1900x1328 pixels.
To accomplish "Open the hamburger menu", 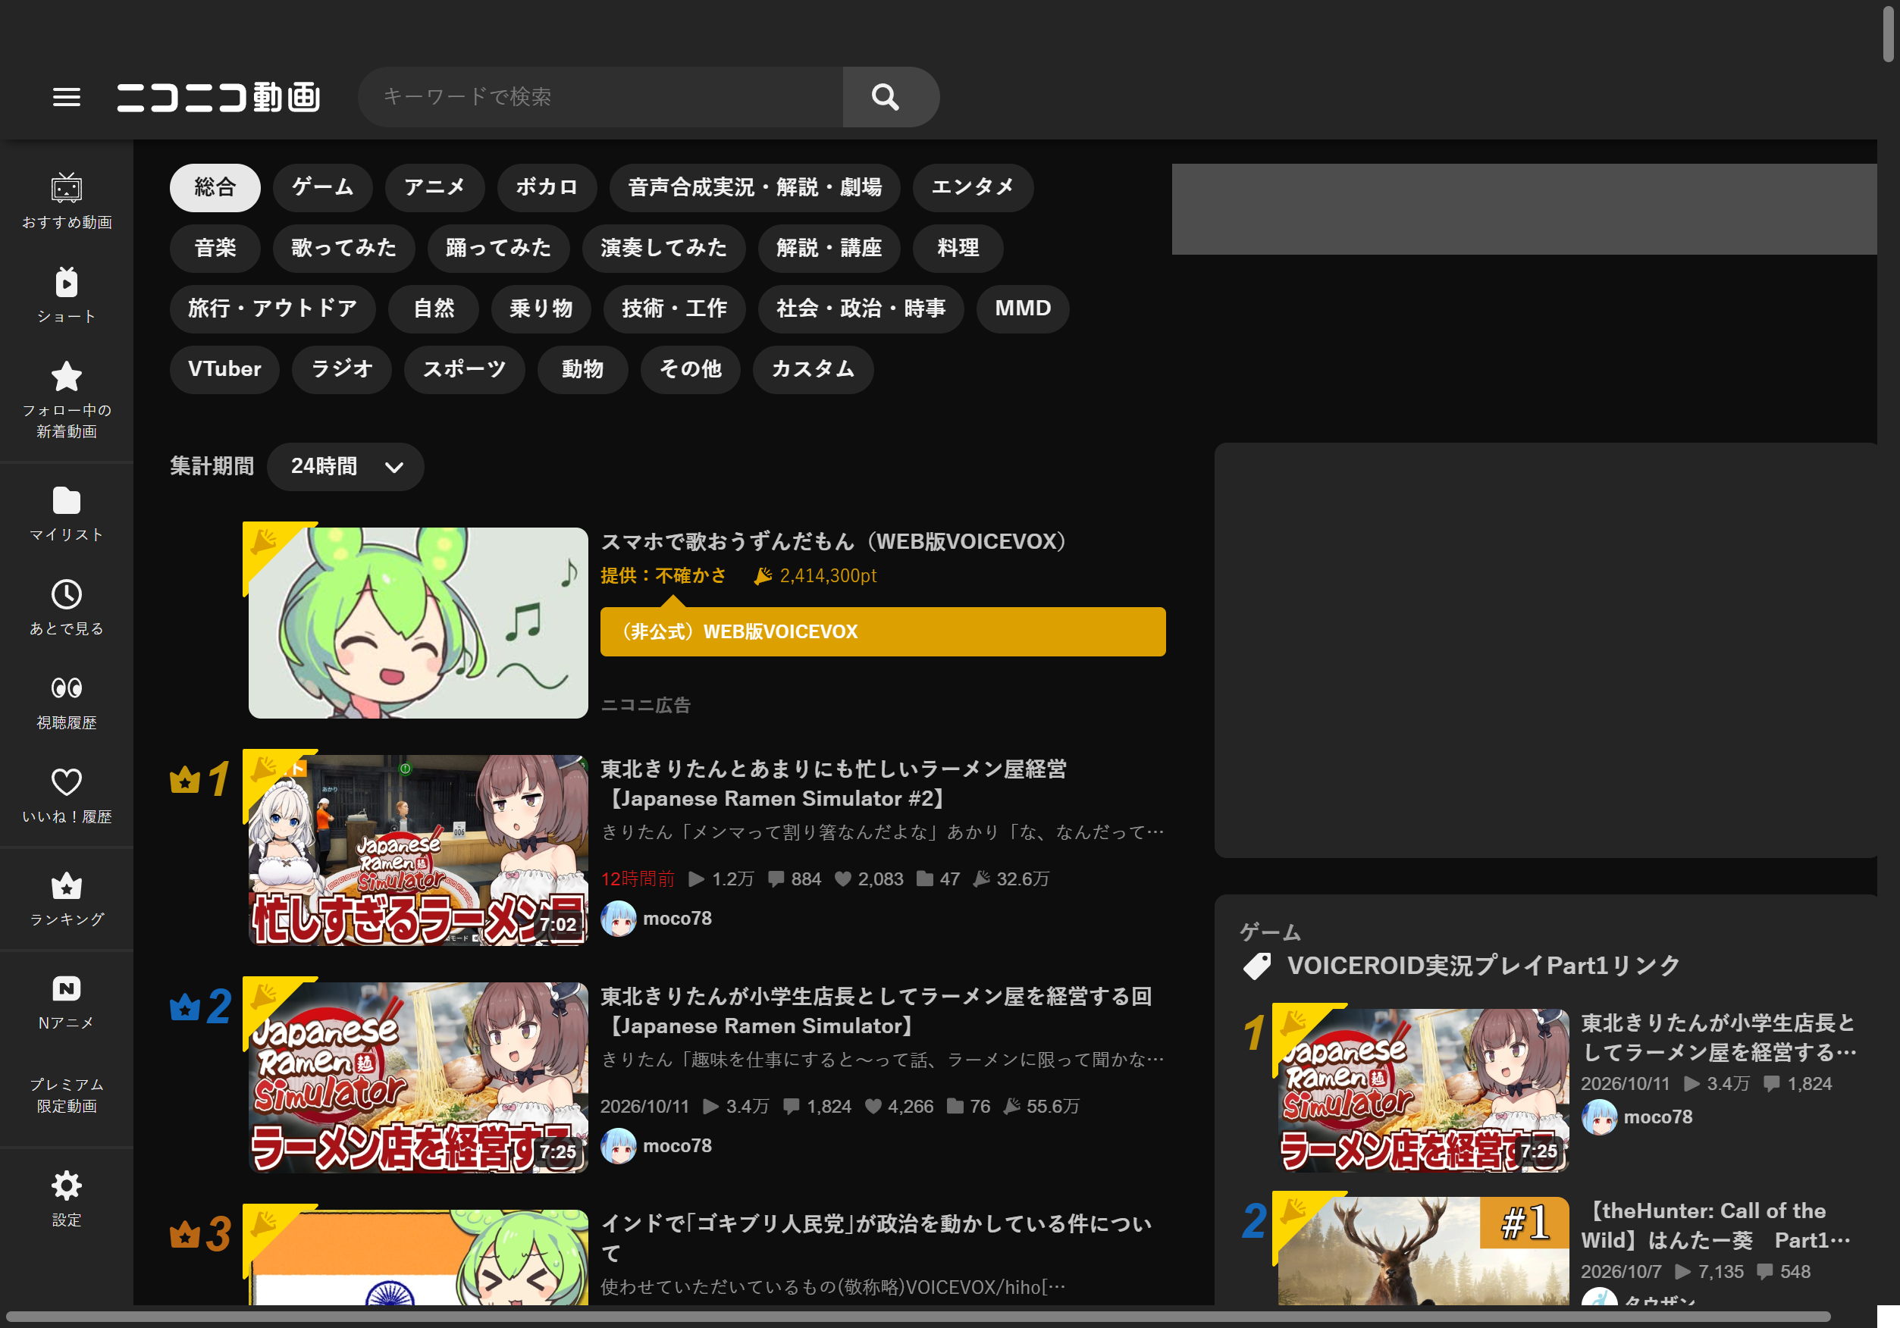I will 66,97.
